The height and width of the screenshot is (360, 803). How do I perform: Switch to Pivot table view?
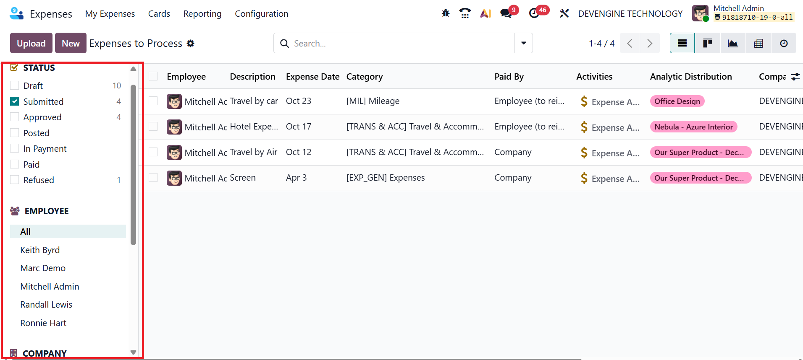(x=758, y=43)
